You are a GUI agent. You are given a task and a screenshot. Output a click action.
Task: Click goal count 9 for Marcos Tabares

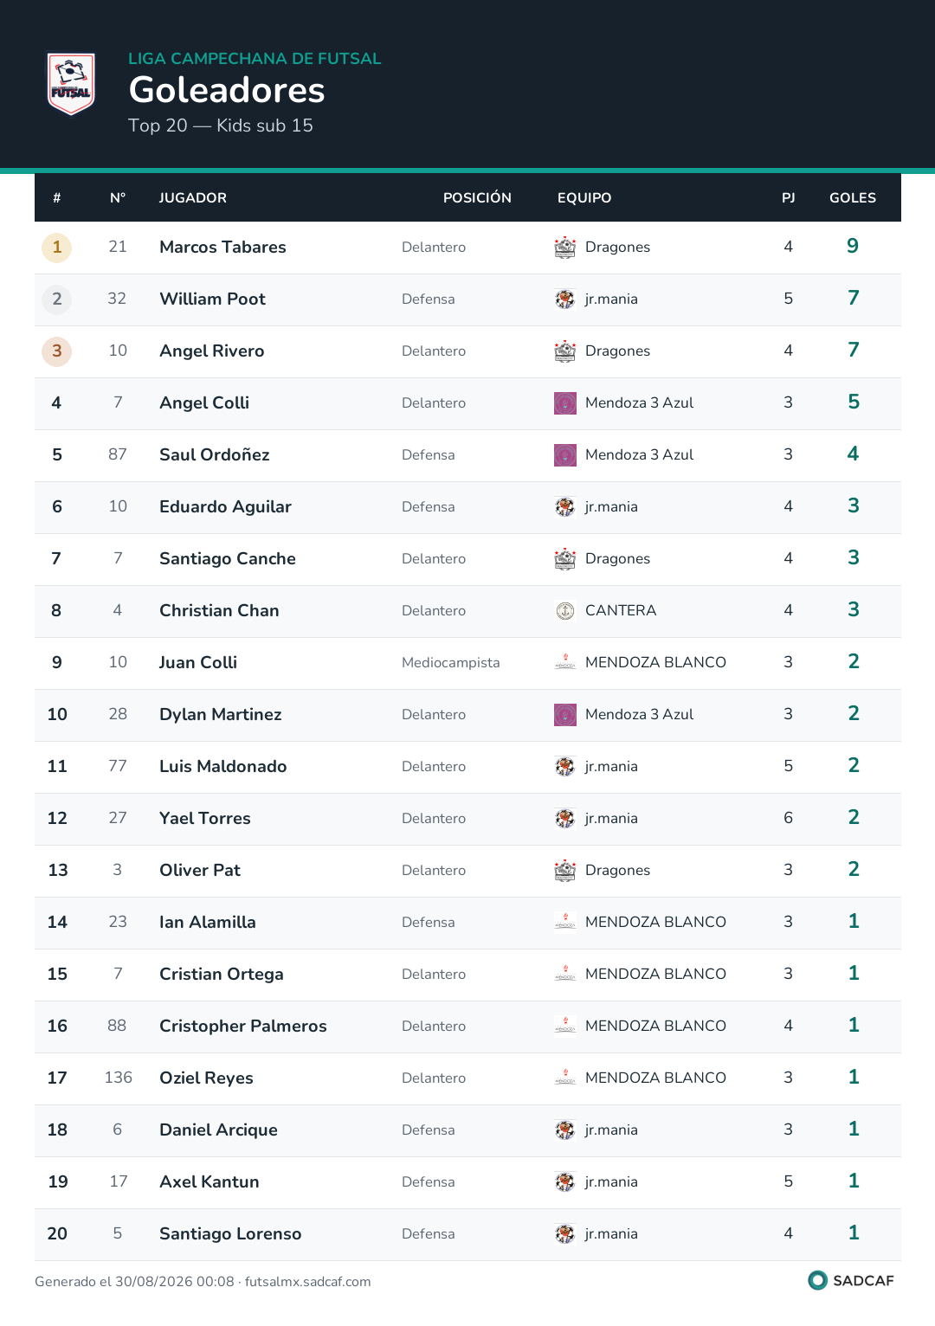pyautogui.click(x=853, y=247)
